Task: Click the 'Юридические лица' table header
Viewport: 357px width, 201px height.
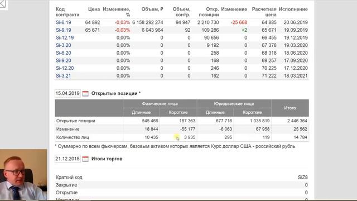Action: point(234,104)
